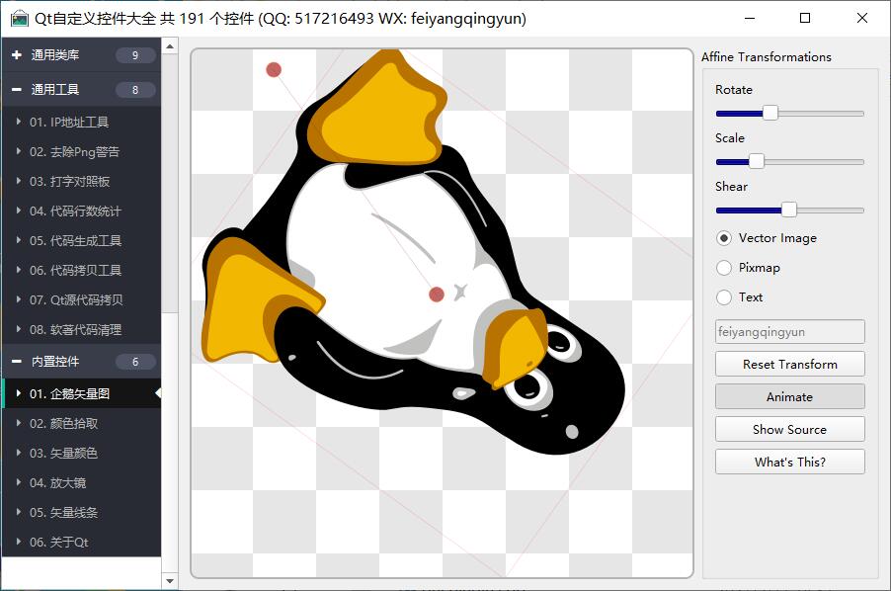Click the plus icon beside 通用类库

pos(17,56)
